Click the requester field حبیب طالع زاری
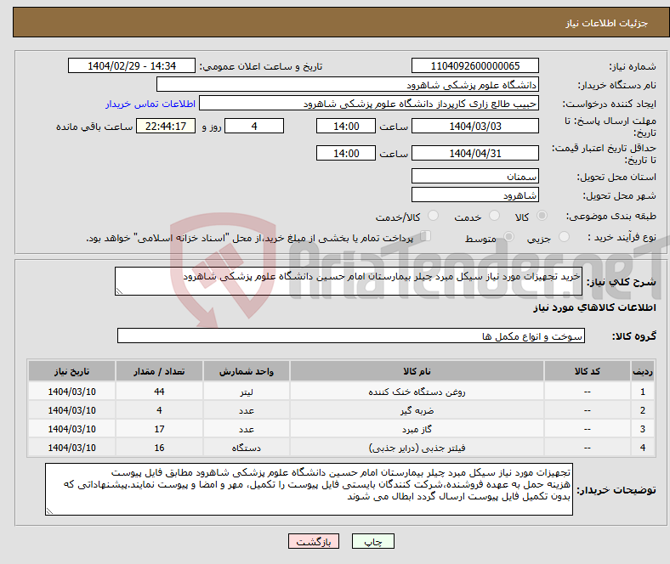670x564 pixels. click(x=369, y=104)
